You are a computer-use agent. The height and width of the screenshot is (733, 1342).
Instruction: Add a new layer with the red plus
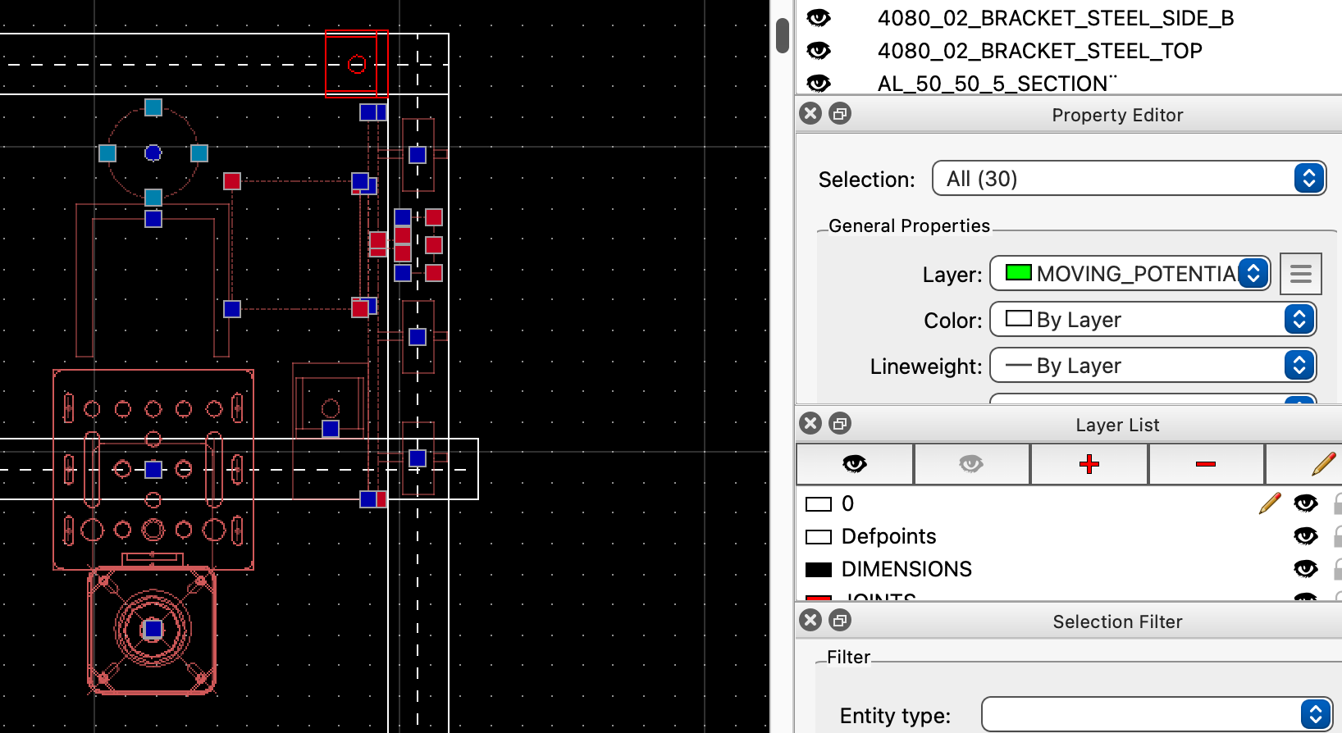[x=1089, y=464]
